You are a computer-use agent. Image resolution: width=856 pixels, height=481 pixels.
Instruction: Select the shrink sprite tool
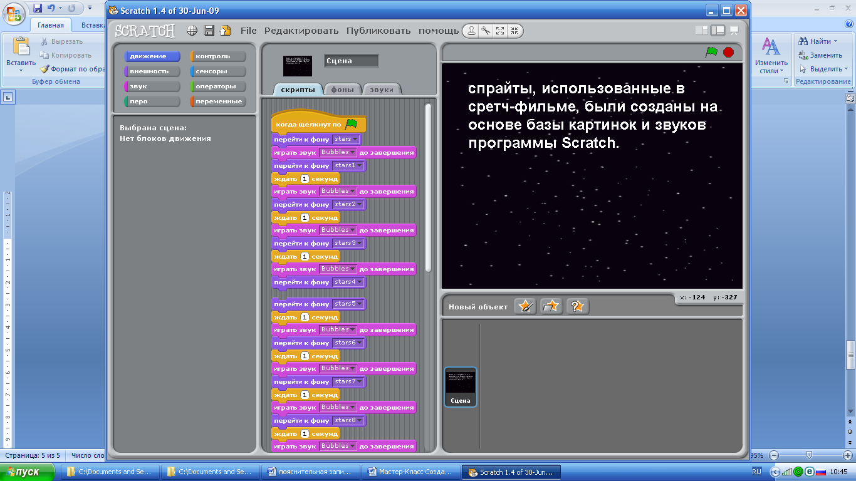point(514,31)
